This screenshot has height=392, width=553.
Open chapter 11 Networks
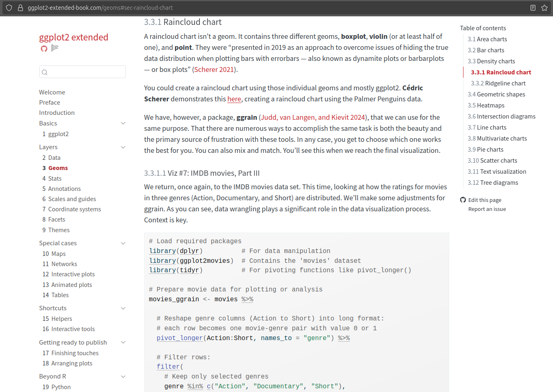click(x=60, y=264)
